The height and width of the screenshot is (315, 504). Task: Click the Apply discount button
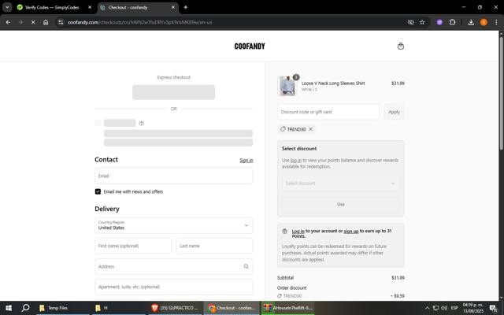[394, 112]
